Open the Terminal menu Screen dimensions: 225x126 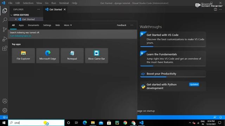tap(64, 3)
